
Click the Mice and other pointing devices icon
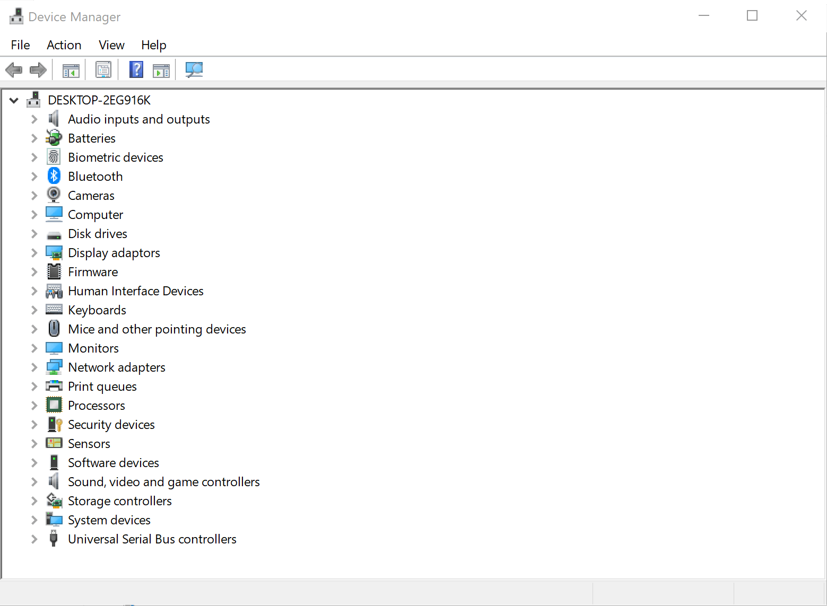point(54,329)
